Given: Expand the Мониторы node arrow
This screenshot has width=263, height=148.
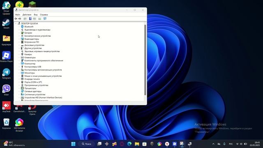Looking at the screenshot, I should [x=19, y=73].
